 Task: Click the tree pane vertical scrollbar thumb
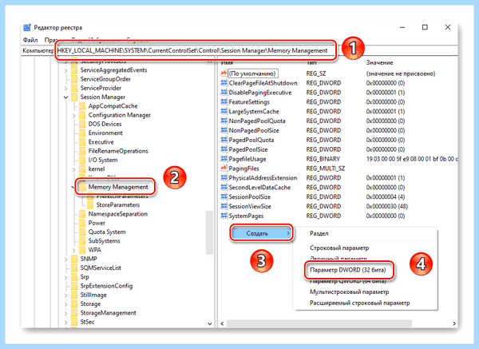(209, 232)
